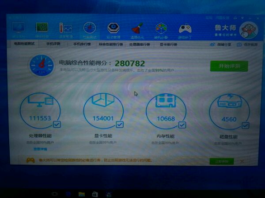Click the total score 280782

click(x=130, y=63)
